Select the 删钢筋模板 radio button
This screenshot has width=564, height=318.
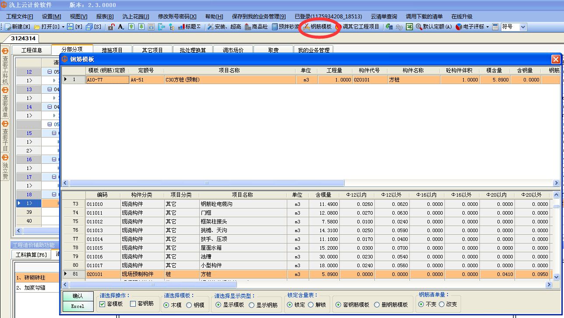pos(377,304)
